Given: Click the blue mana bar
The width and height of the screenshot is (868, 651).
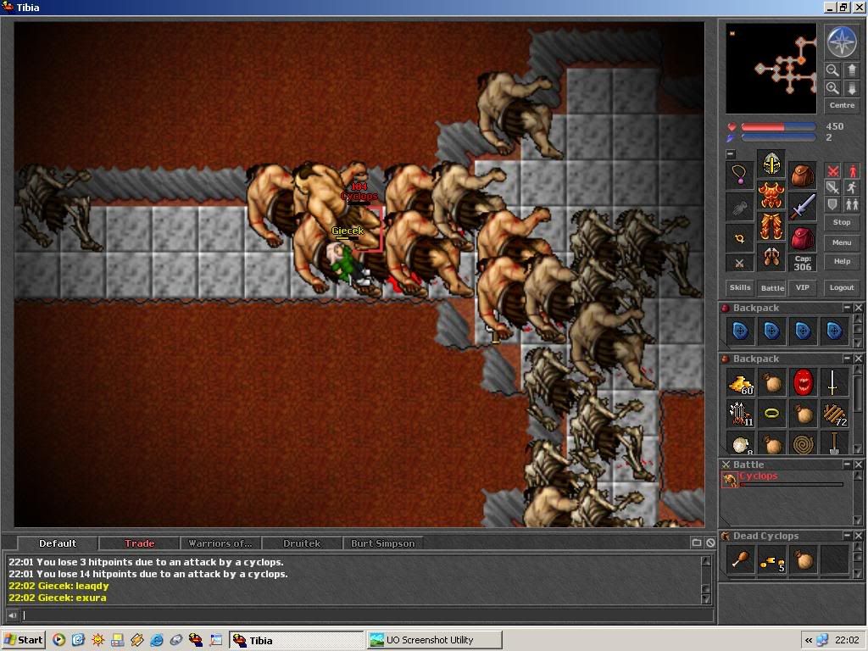Looking at the screenshot, I should [x=778, y=137].
